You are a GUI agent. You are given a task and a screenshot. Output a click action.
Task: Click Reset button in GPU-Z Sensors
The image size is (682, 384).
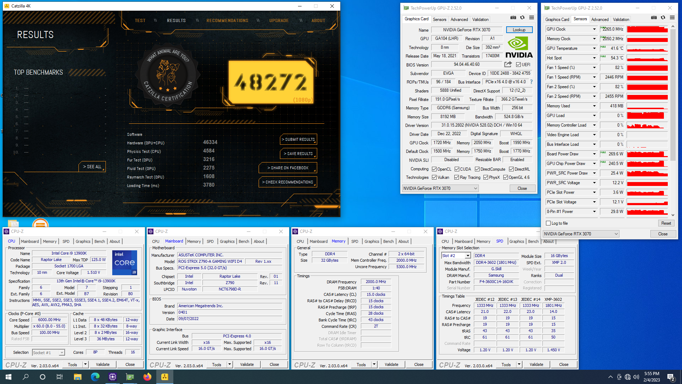[x=666, y=223]
